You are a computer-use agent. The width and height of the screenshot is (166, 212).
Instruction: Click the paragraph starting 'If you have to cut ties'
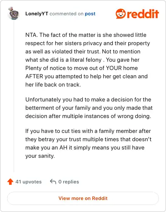(88, 143)
